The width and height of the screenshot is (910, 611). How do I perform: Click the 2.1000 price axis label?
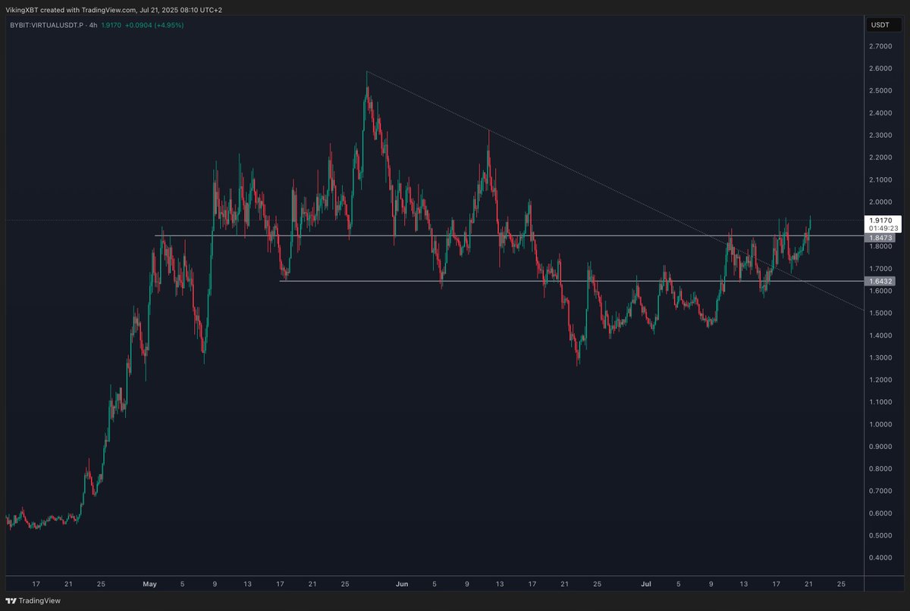[880, 179]
